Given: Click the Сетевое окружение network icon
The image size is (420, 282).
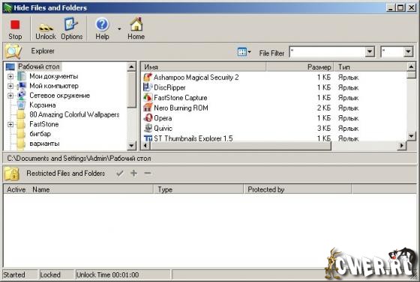Looking at the screenshot, I should coord(22,95).
